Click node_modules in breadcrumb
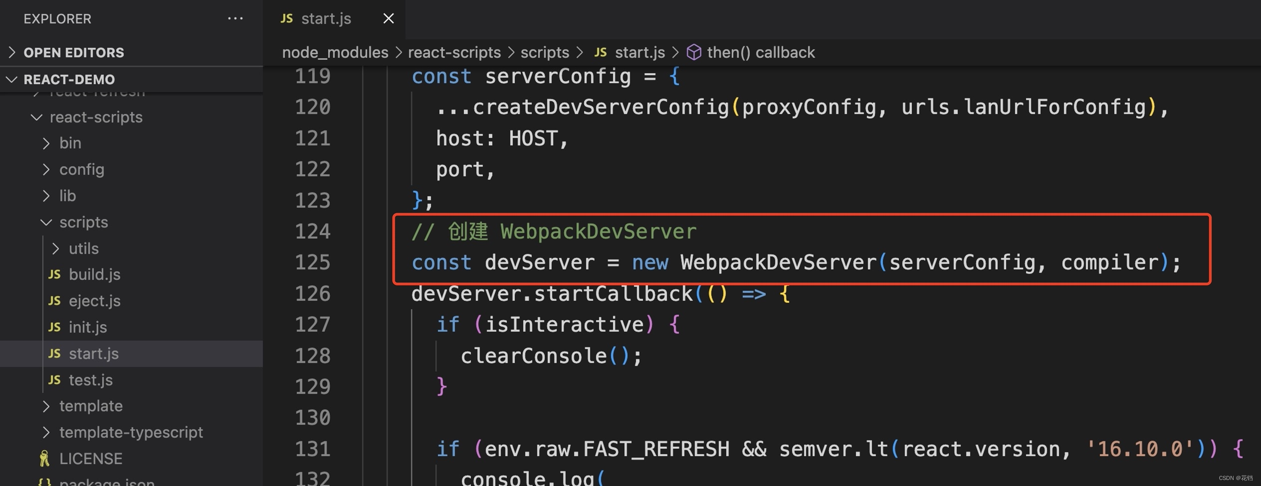1261x486 pixels. click(335, 52)
